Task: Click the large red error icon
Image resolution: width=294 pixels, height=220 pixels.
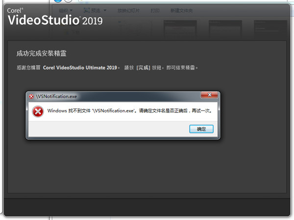Action: coord(38,111)
